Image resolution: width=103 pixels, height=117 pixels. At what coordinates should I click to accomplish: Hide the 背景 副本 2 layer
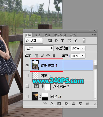click(27, 65)
